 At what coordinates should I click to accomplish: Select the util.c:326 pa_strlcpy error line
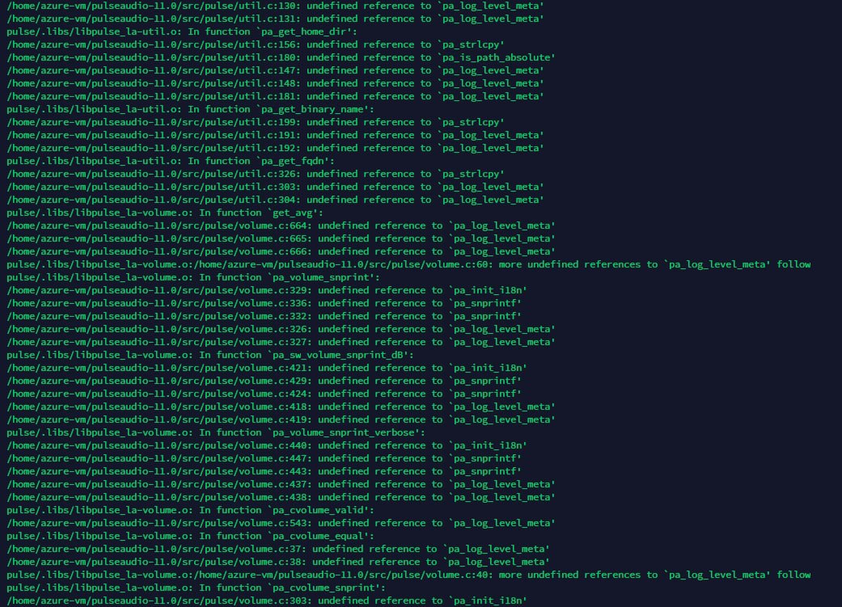point(256,173)
